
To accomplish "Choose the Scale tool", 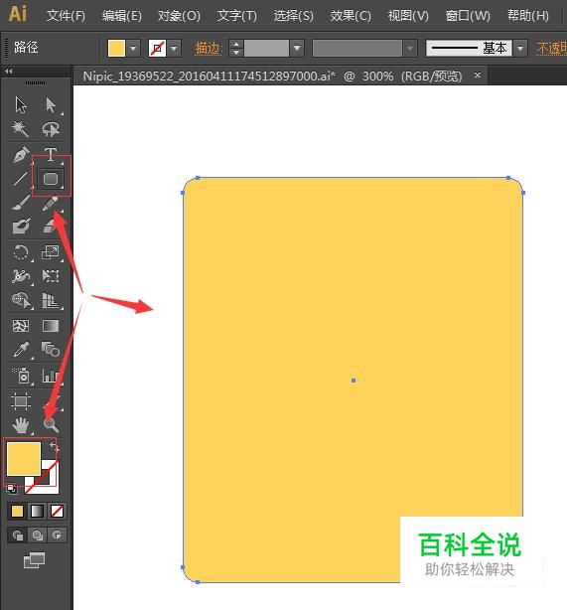I will click(x=51, y=252).
